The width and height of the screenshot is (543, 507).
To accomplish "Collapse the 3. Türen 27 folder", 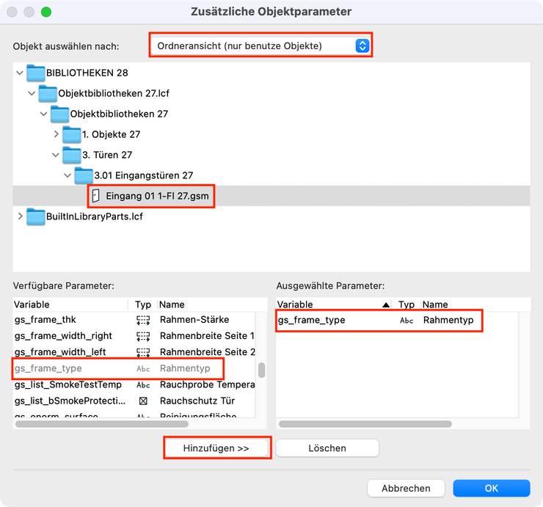I will pyautogui.click(x=57, y=155).
